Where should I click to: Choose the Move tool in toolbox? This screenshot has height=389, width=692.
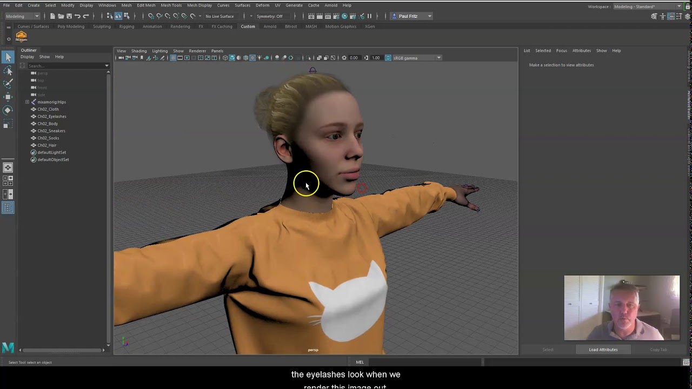8,97
